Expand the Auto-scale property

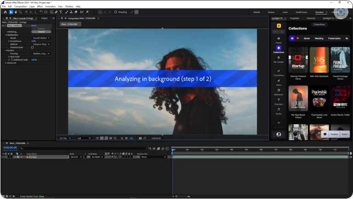click(x=9, y=57)
